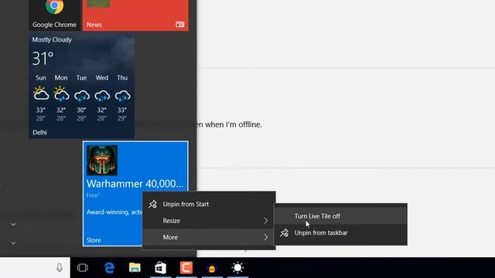The image size is (495, 278).
Task: Expand the More chevron arrow
Action: coord(266,237)
